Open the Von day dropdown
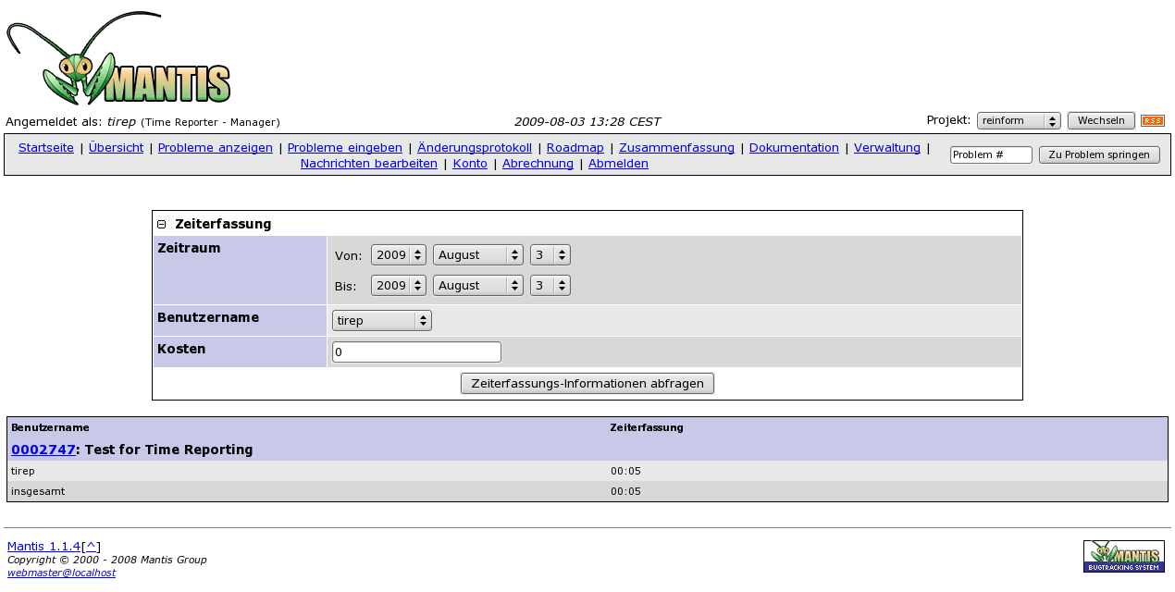This screenshot has height=592, width=1175. [x=550, y=254]
